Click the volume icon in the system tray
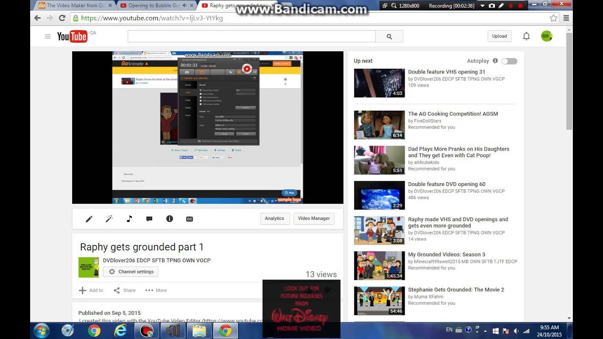Screen dimensions: 603x339 coord(516,331)
